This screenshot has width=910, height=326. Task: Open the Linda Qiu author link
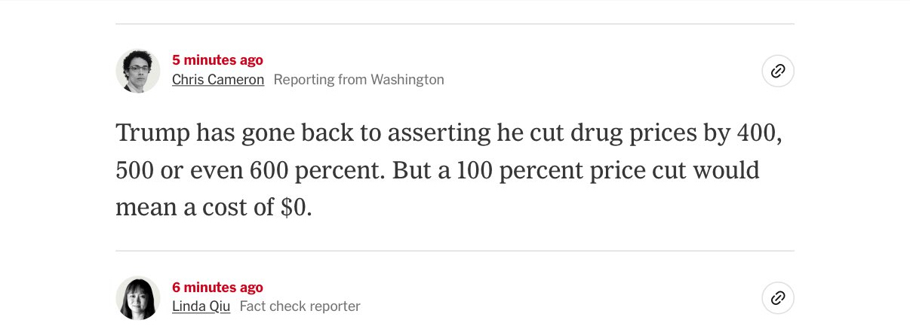click(201, 306)
